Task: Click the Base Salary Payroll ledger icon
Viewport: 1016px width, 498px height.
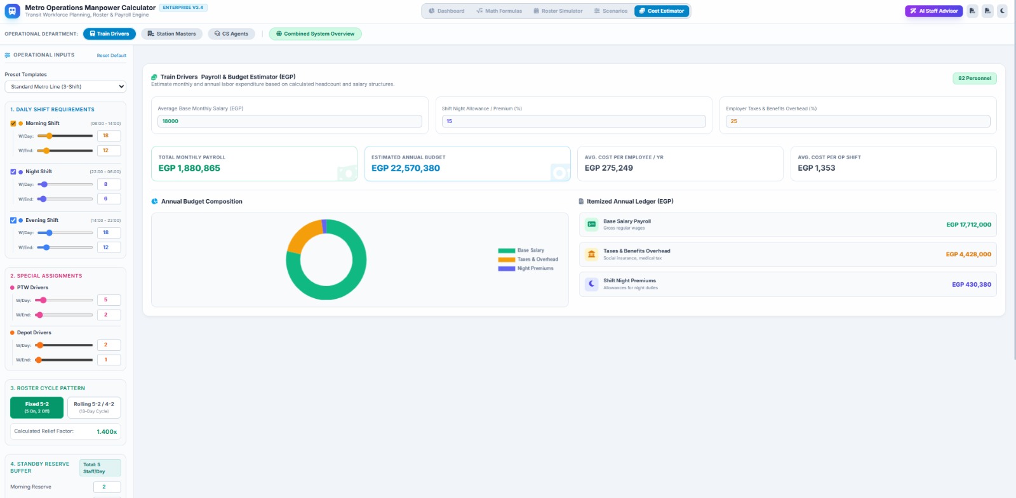Action: coord(592,225)
